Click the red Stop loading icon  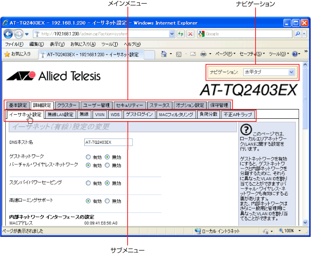(x=190, y=34)
